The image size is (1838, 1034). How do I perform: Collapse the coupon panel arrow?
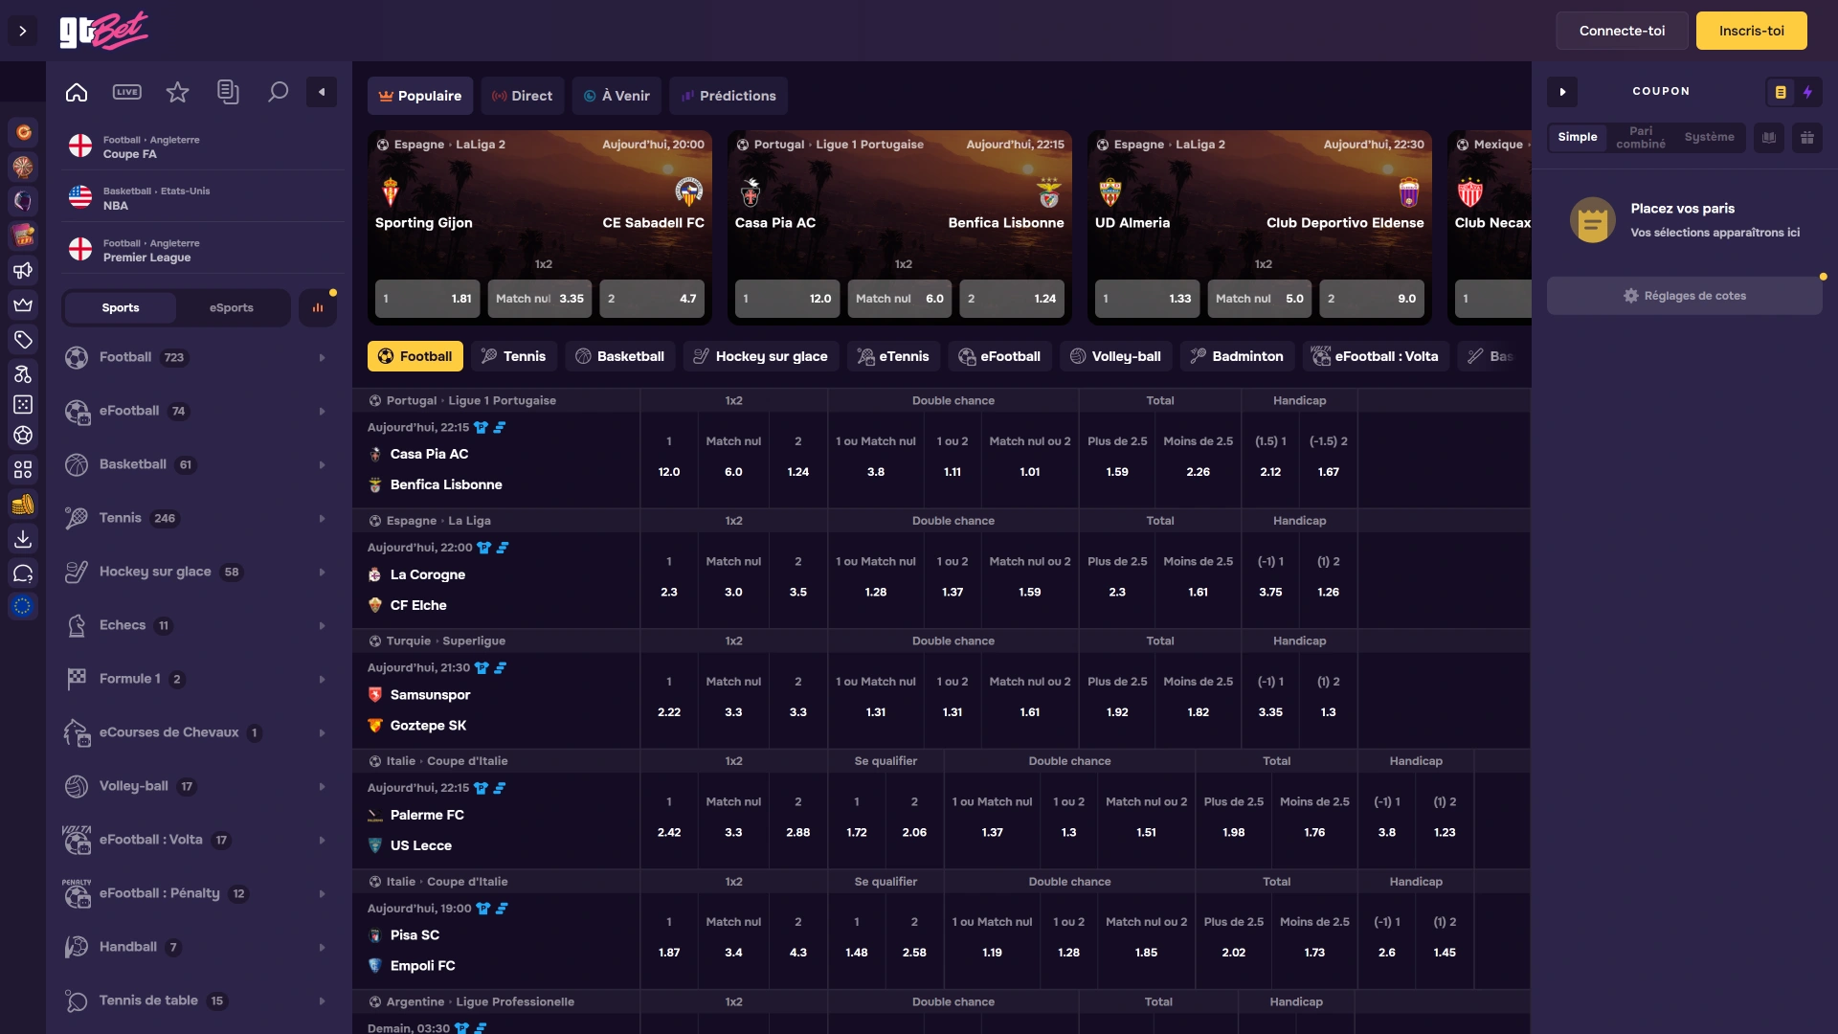[x=1562, y=92]
